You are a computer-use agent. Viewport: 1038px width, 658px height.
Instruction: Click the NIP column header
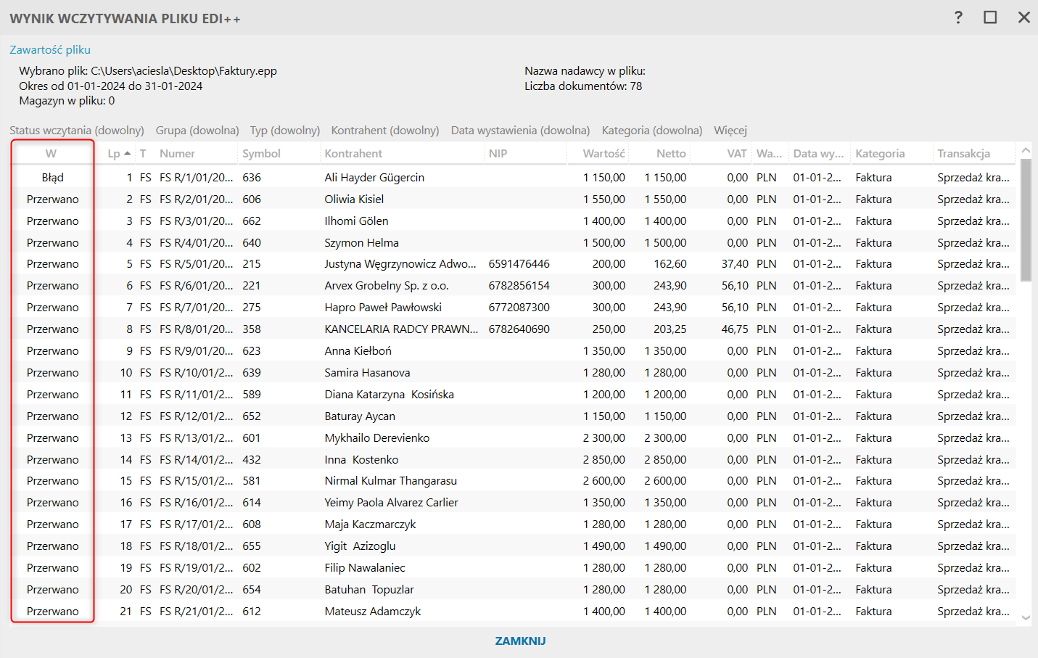[x=498, y=154]
